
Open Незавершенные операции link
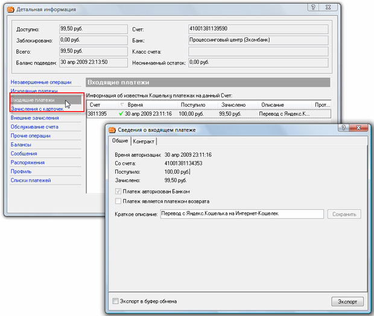pos(41,82)
